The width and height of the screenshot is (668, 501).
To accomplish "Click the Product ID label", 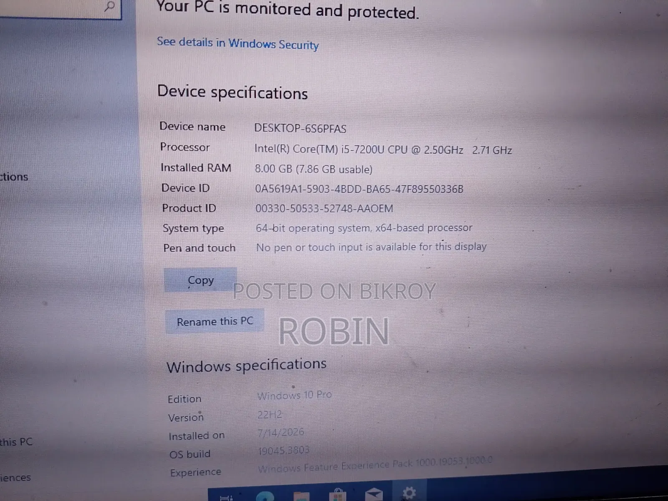I will tap(189, 208).
